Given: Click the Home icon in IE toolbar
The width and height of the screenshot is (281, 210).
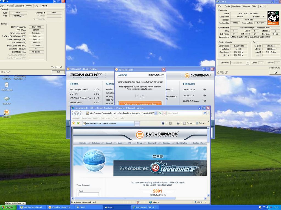Looking at the screenshot, I should 163,123.
